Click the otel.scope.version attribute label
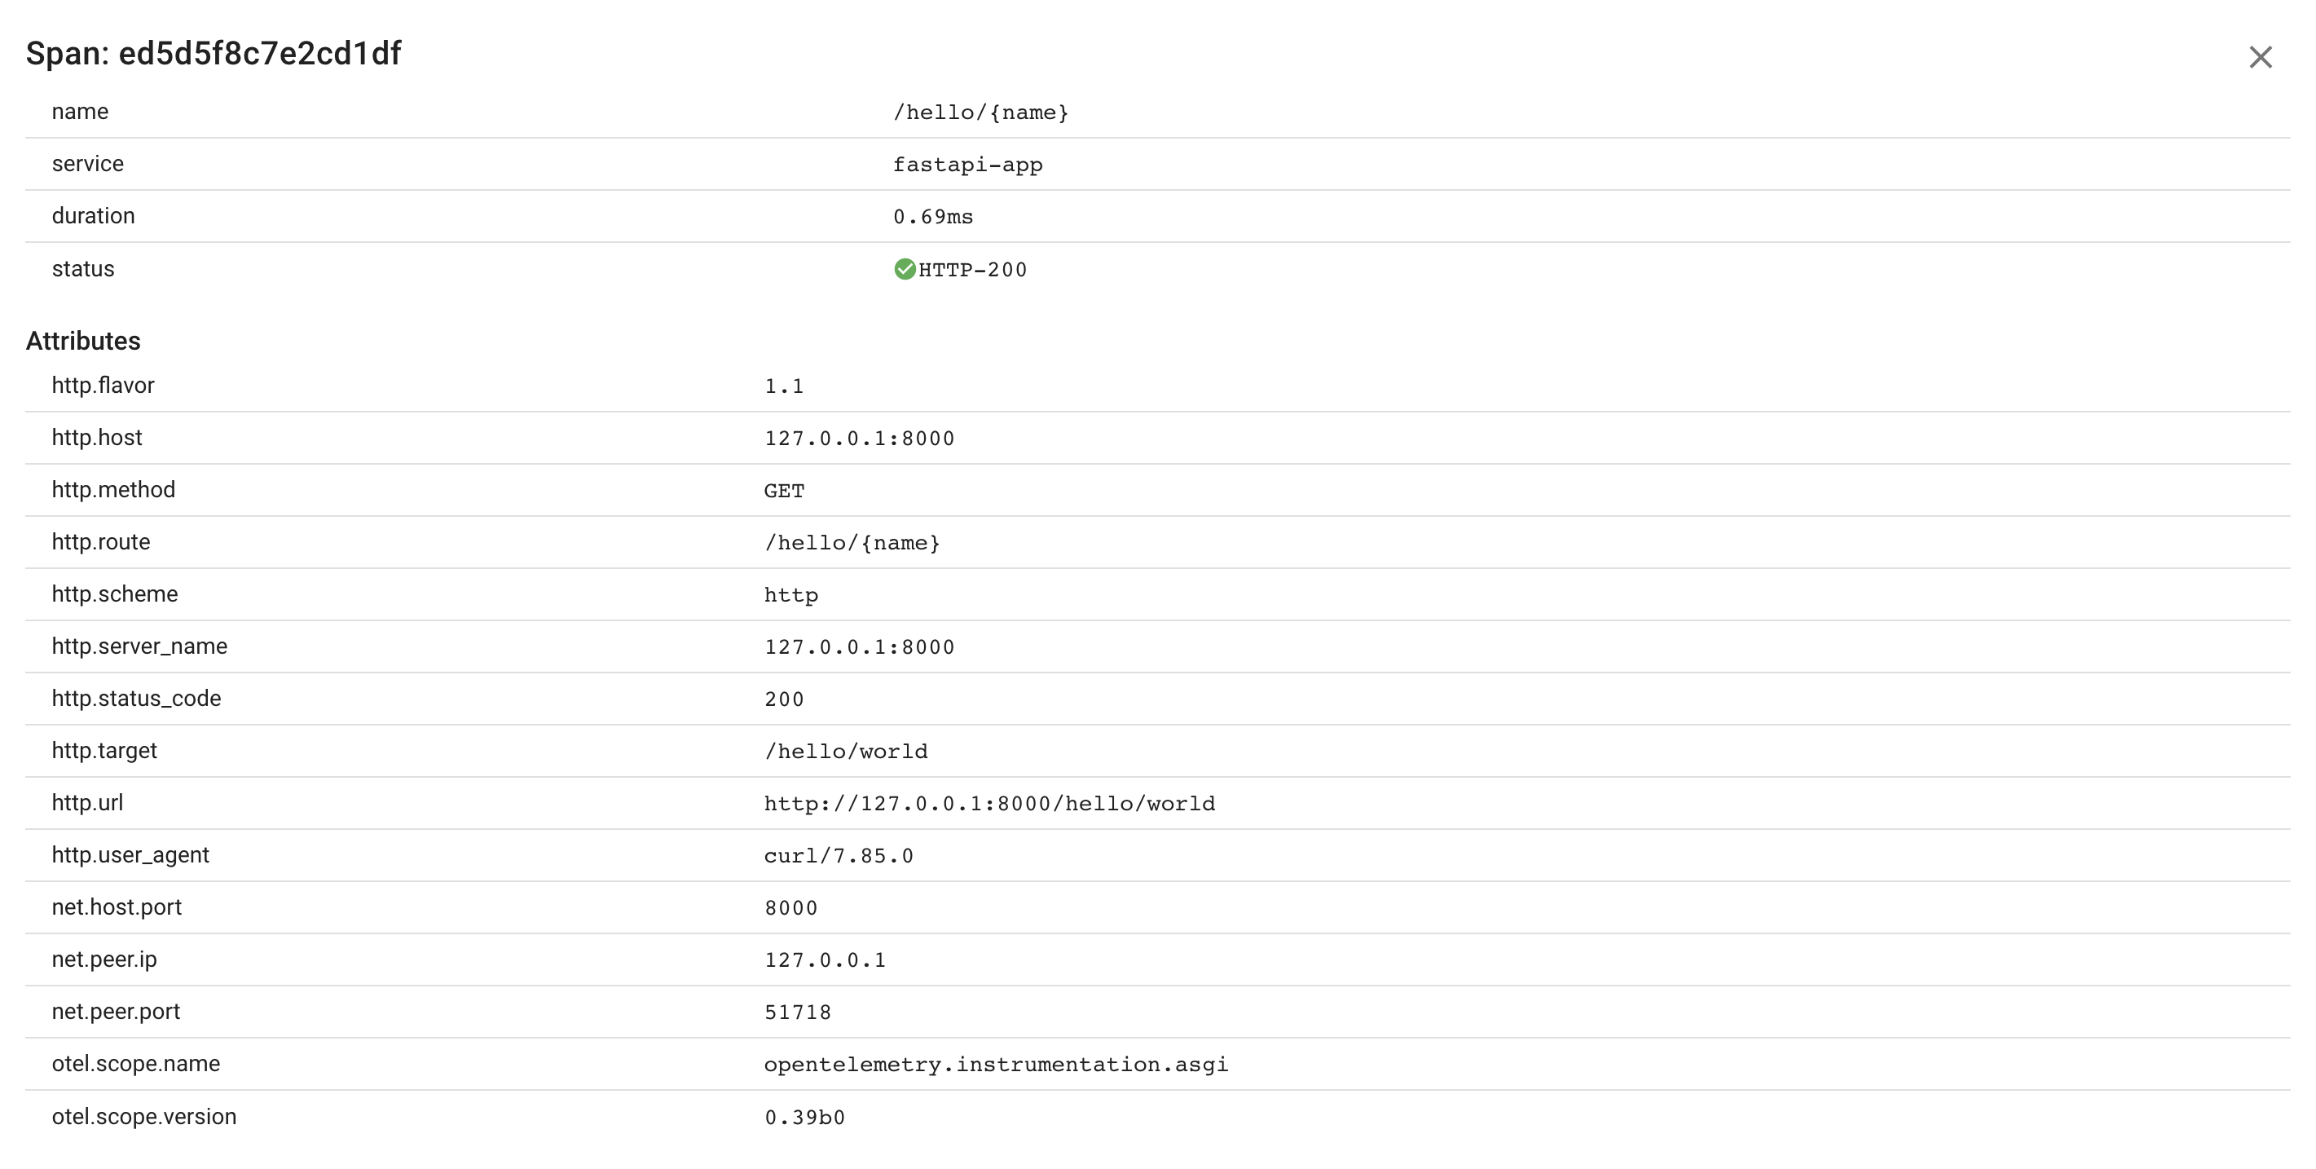The image size is (2316, 1169). (144, 1117)
